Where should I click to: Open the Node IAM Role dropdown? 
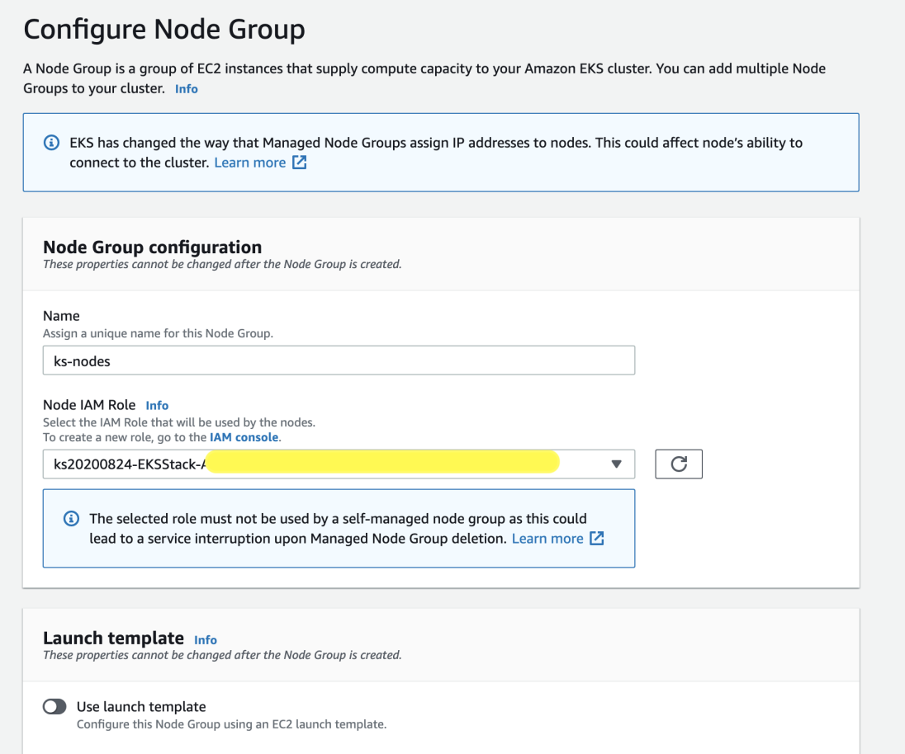(339, 464)
